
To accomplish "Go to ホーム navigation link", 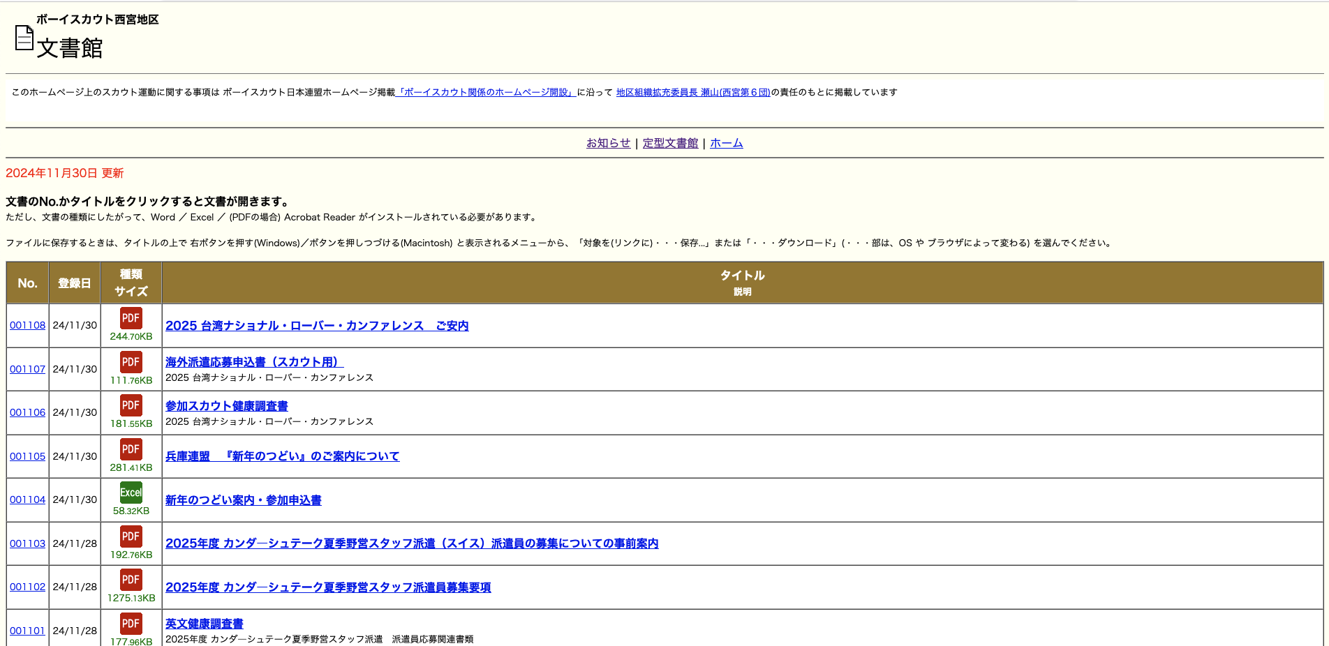I will 727,143.
